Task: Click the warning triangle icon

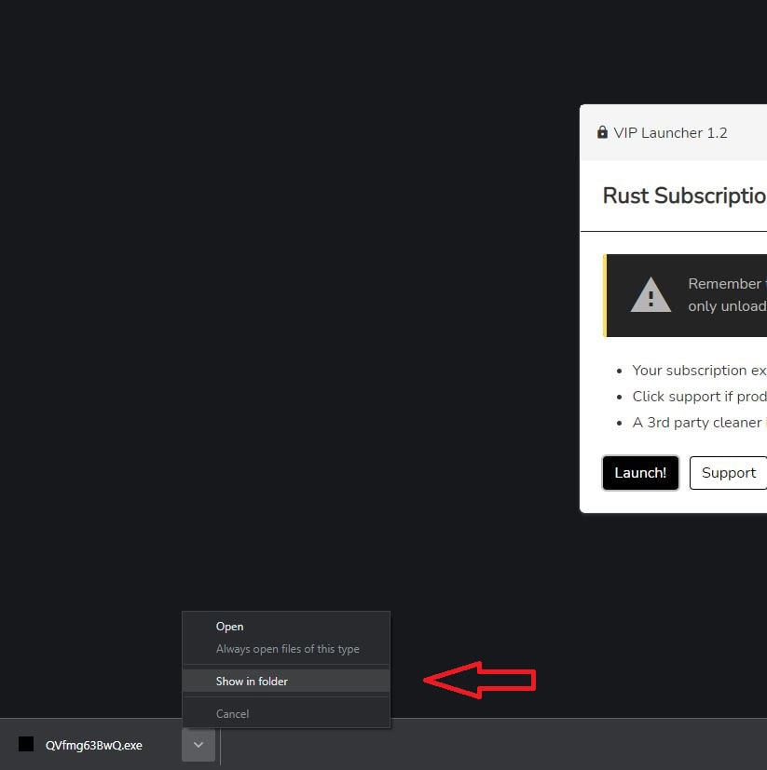Action: [x=651, y=295]
